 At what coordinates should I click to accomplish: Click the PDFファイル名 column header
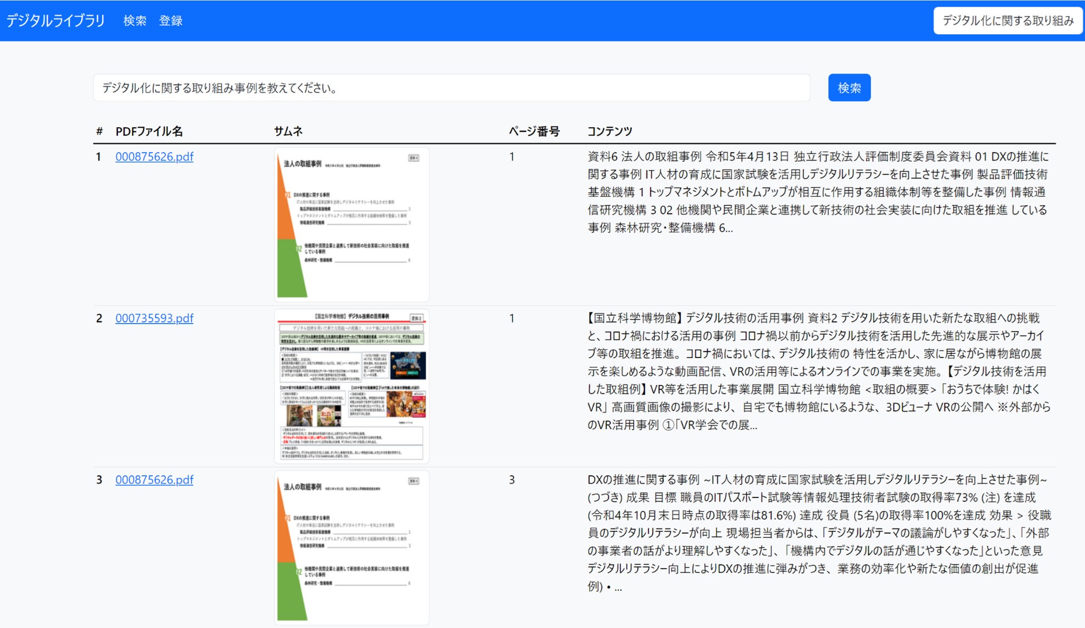[149, 131]
